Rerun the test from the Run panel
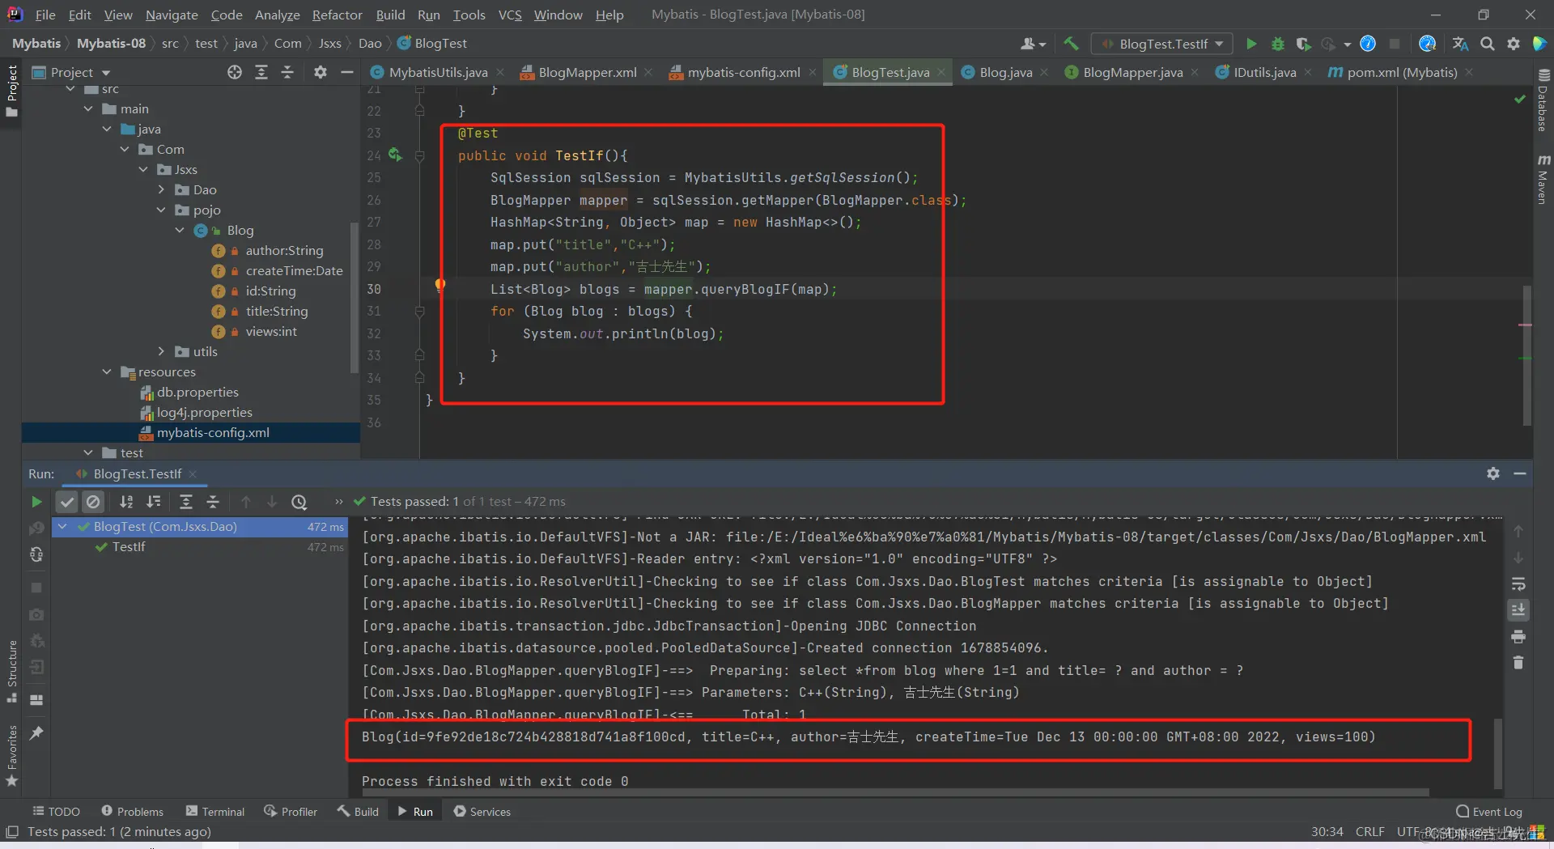Screen dimensions: 1554x849 click(x=36, y=502)
